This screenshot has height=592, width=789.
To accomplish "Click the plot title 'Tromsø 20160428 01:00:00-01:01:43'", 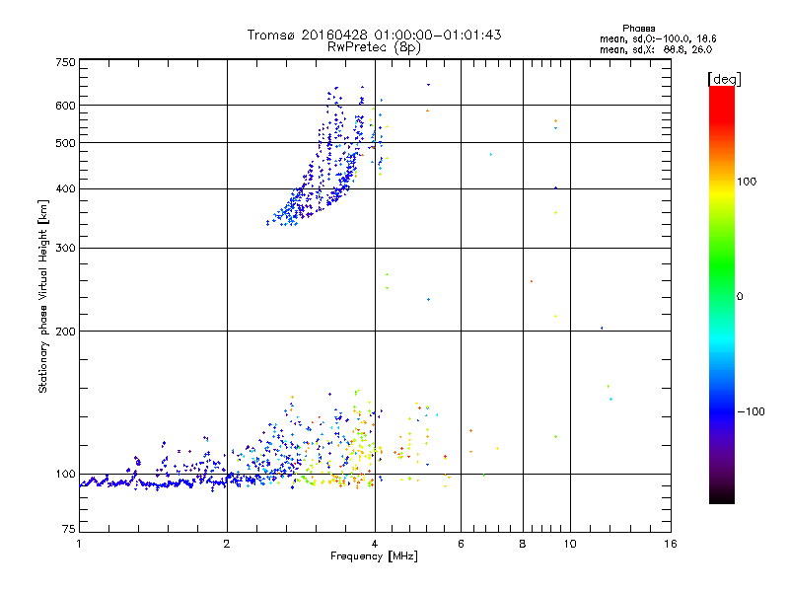I will 374,35.
